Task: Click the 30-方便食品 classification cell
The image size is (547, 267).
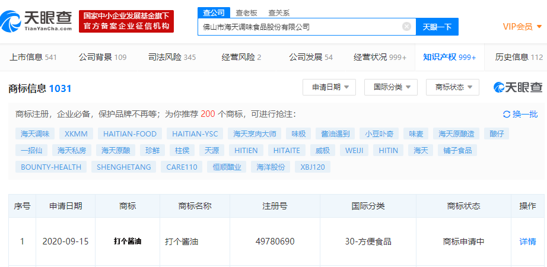Action: click(368, 241)
